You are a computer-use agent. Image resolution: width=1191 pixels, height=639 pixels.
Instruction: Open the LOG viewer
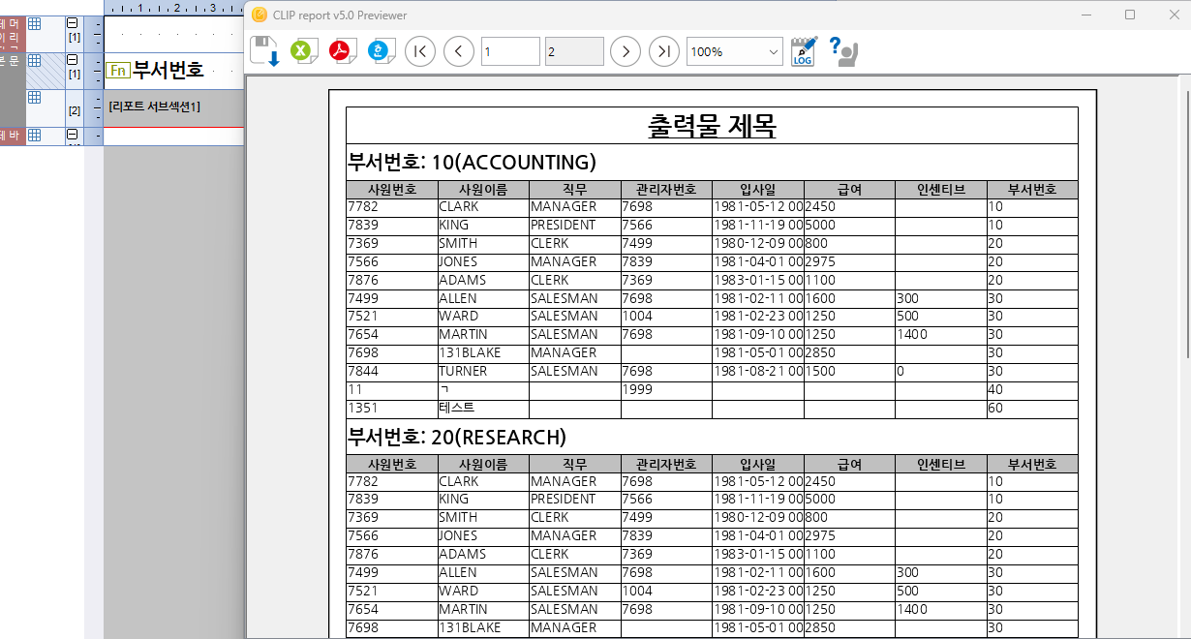pyautogui.click(x=804, y=51)
